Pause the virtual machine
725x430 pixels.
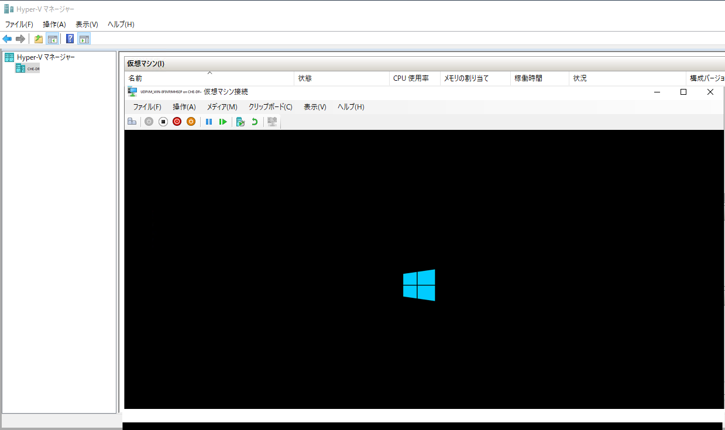(209, 122)
